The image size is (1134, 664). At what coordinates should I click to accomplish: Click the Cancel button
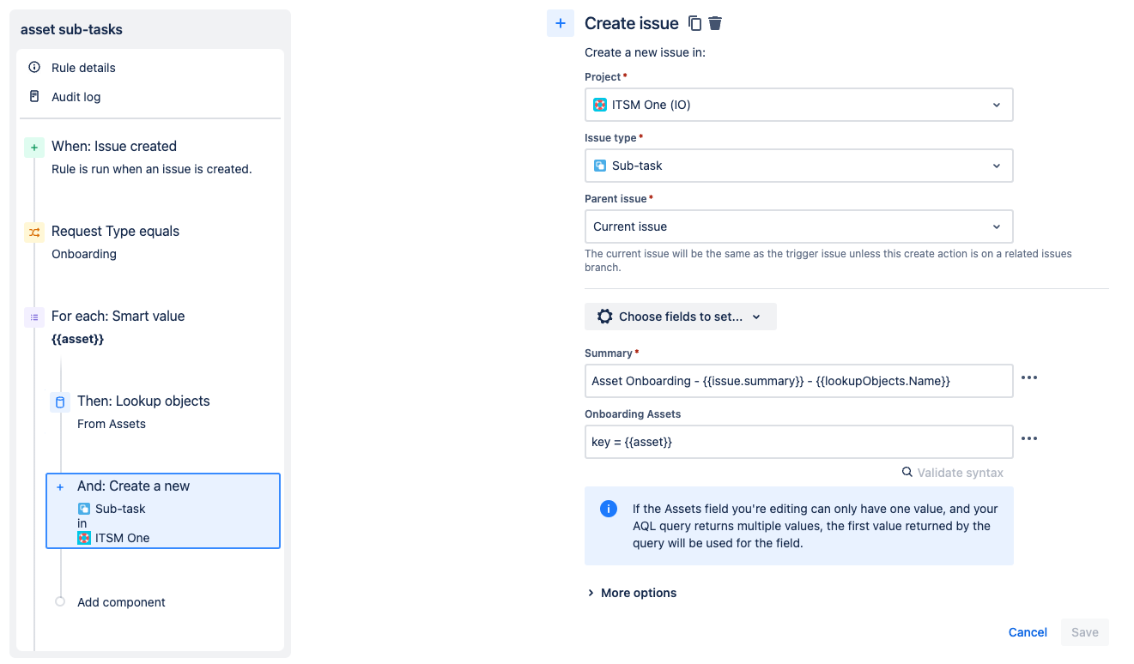pyautogui.click(x=1028, y=632)
